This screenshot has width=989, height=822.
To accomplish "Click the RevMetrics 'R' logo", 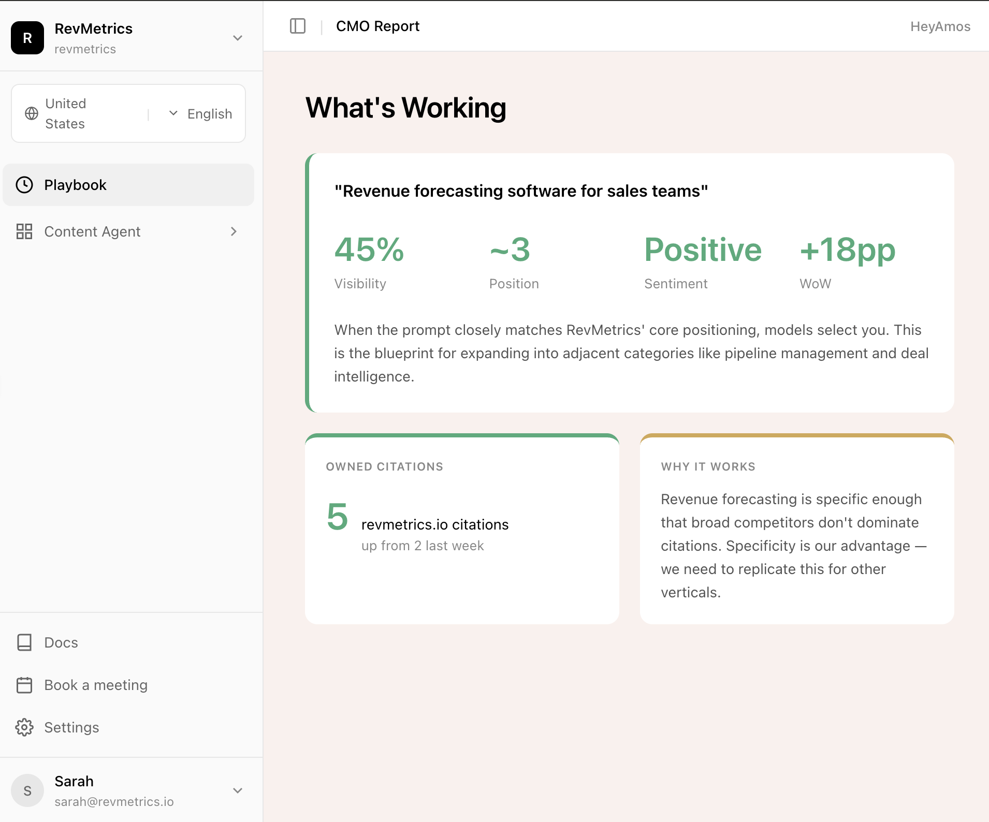I will [27, 38].
